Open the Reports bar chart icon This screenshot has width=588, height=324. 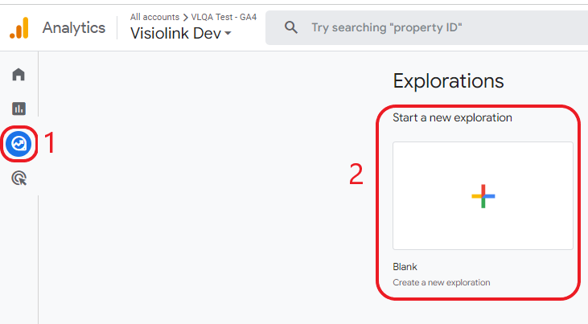(x=19, y=109)
